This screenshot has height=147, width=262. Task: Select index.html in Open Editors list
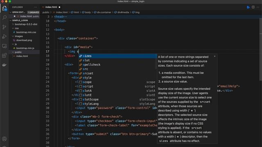coord(25,16)
